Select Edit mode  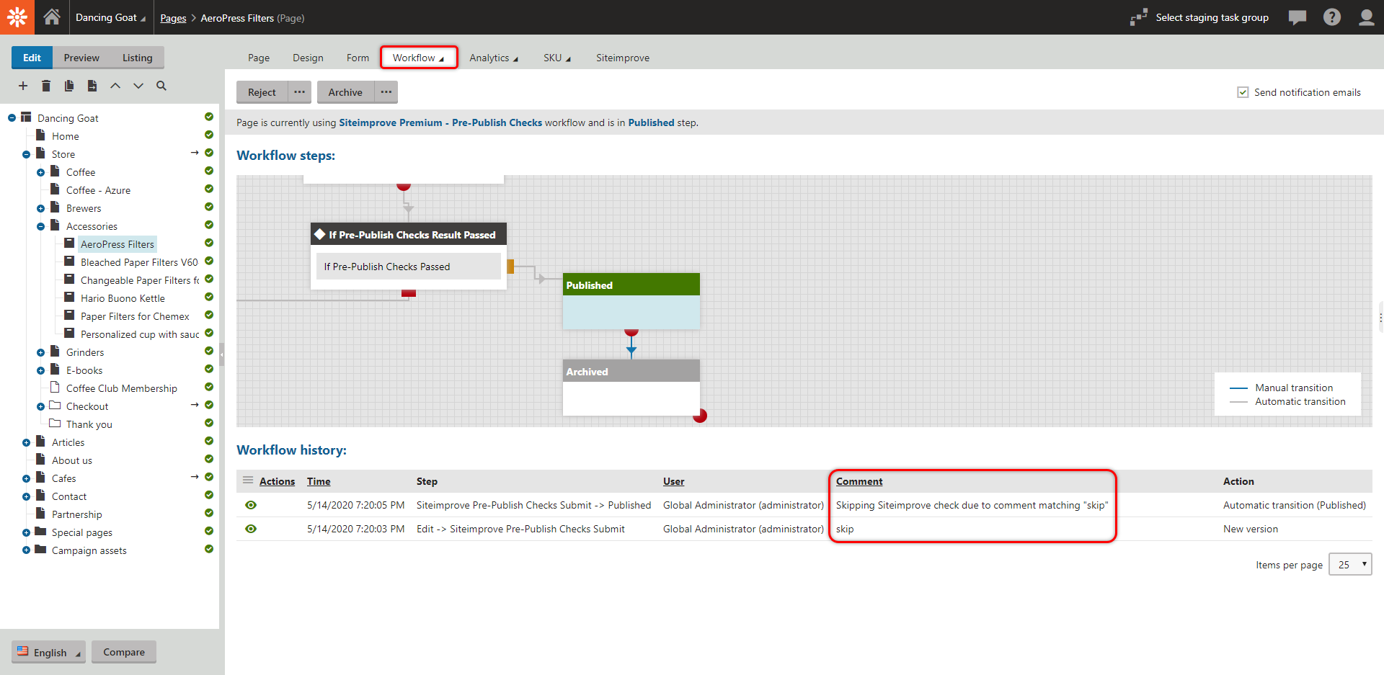coord(32,58)
